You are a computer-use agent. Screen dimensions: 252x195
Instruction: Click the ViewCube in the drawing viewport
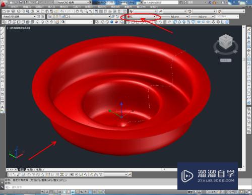[x=226, y=42]
